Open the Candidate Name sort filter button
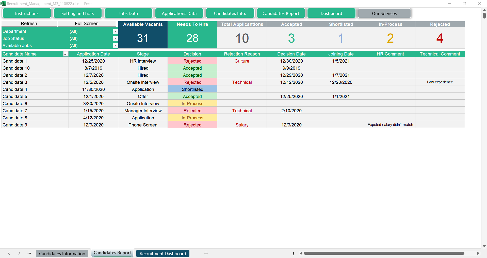This screenshot has height=258, width=487. pos(66,54)
